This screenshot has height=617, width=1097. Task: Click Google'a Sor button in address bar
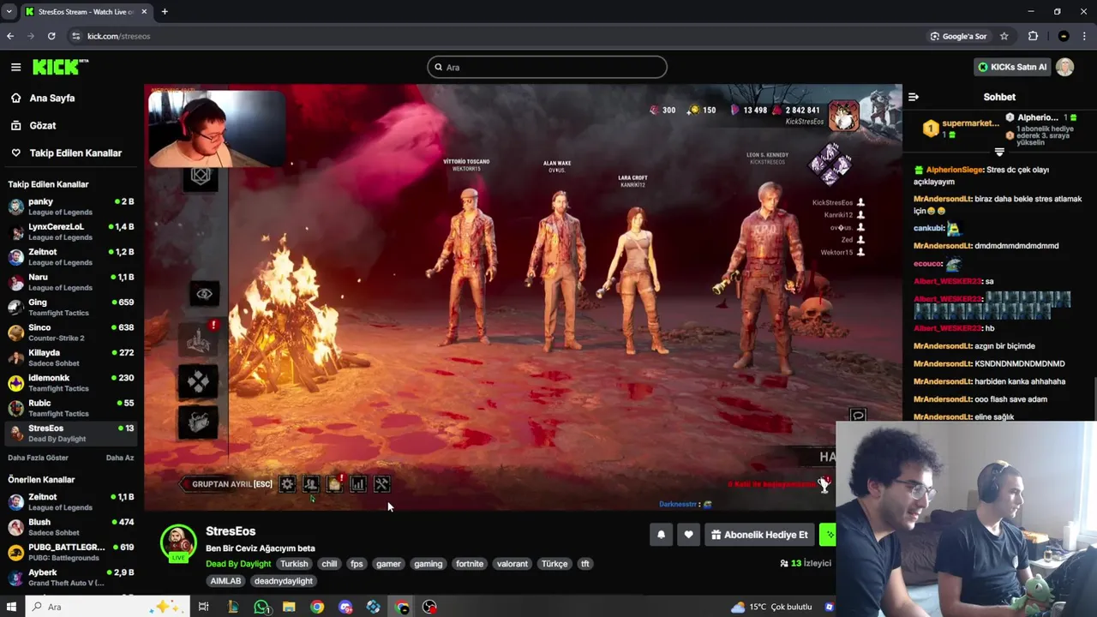pos(958,36)
